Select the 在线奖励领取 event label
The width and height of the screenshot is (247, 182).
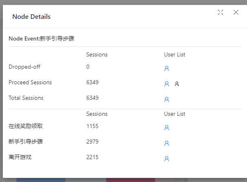(x=26, y=126)
